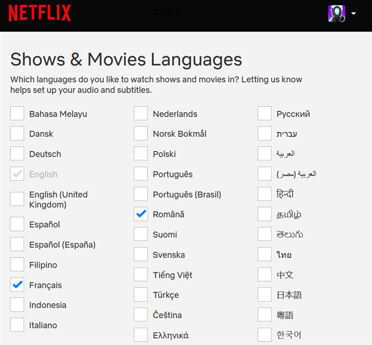Open the profile avatar menu

336,14
